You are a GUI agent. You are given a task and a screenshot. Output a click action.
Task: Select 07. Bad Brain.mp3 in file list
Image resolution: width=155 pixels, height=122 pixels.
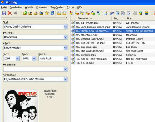[87, 47]
